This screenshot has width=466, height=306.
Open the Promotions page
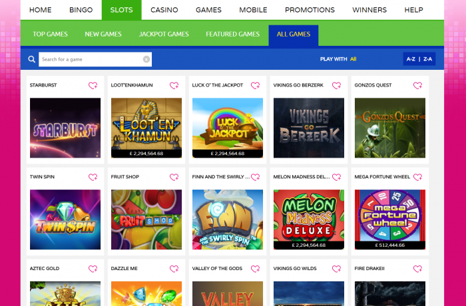tap(310, 10)
